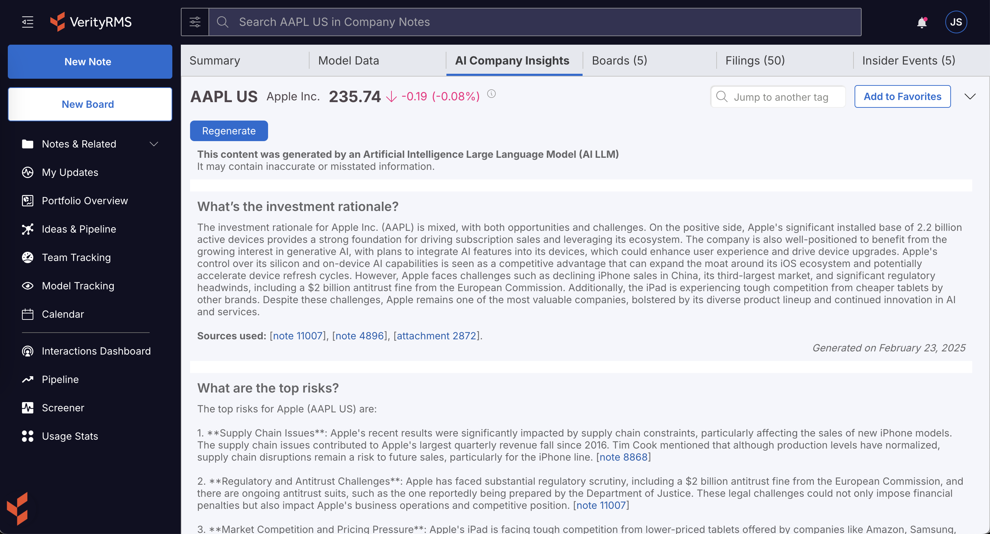The width and height of the screenshot is (990, 534).
Task: Open the attachment 2872 source link
Action: [436, 336]
